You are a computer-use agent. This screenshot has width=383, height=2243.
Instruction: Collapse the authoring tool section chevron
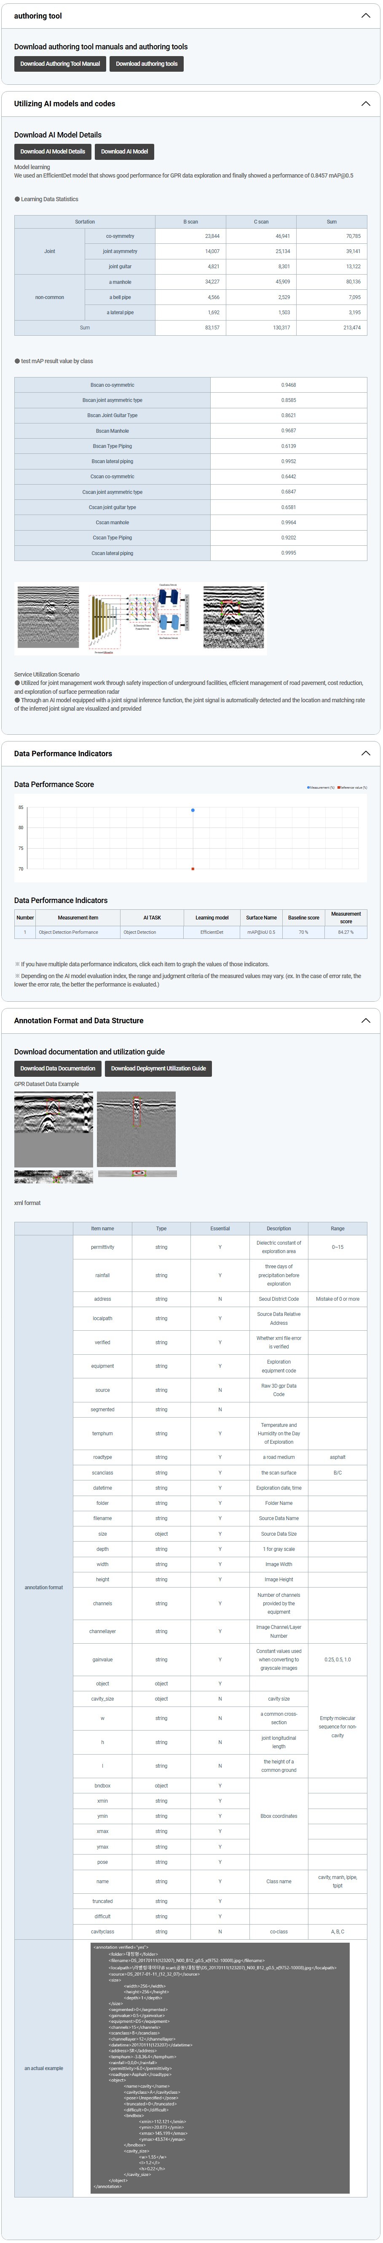(x=365, y=16)
